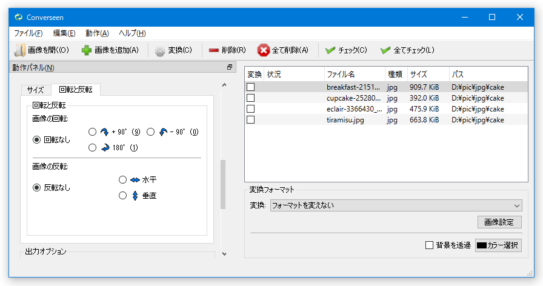This screenshot has height=286, width=543.
Task: Click the window resize grip at bottom corner
Action: pyautogui.click(x=530, y=273)
